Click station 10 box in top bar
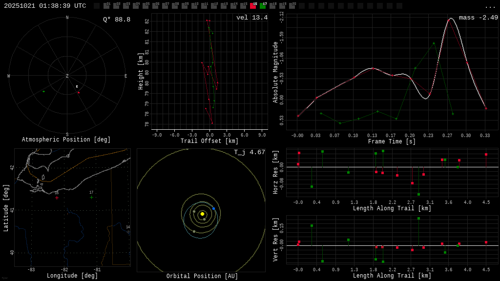This screenshot has width=500, height=281. 194,6
